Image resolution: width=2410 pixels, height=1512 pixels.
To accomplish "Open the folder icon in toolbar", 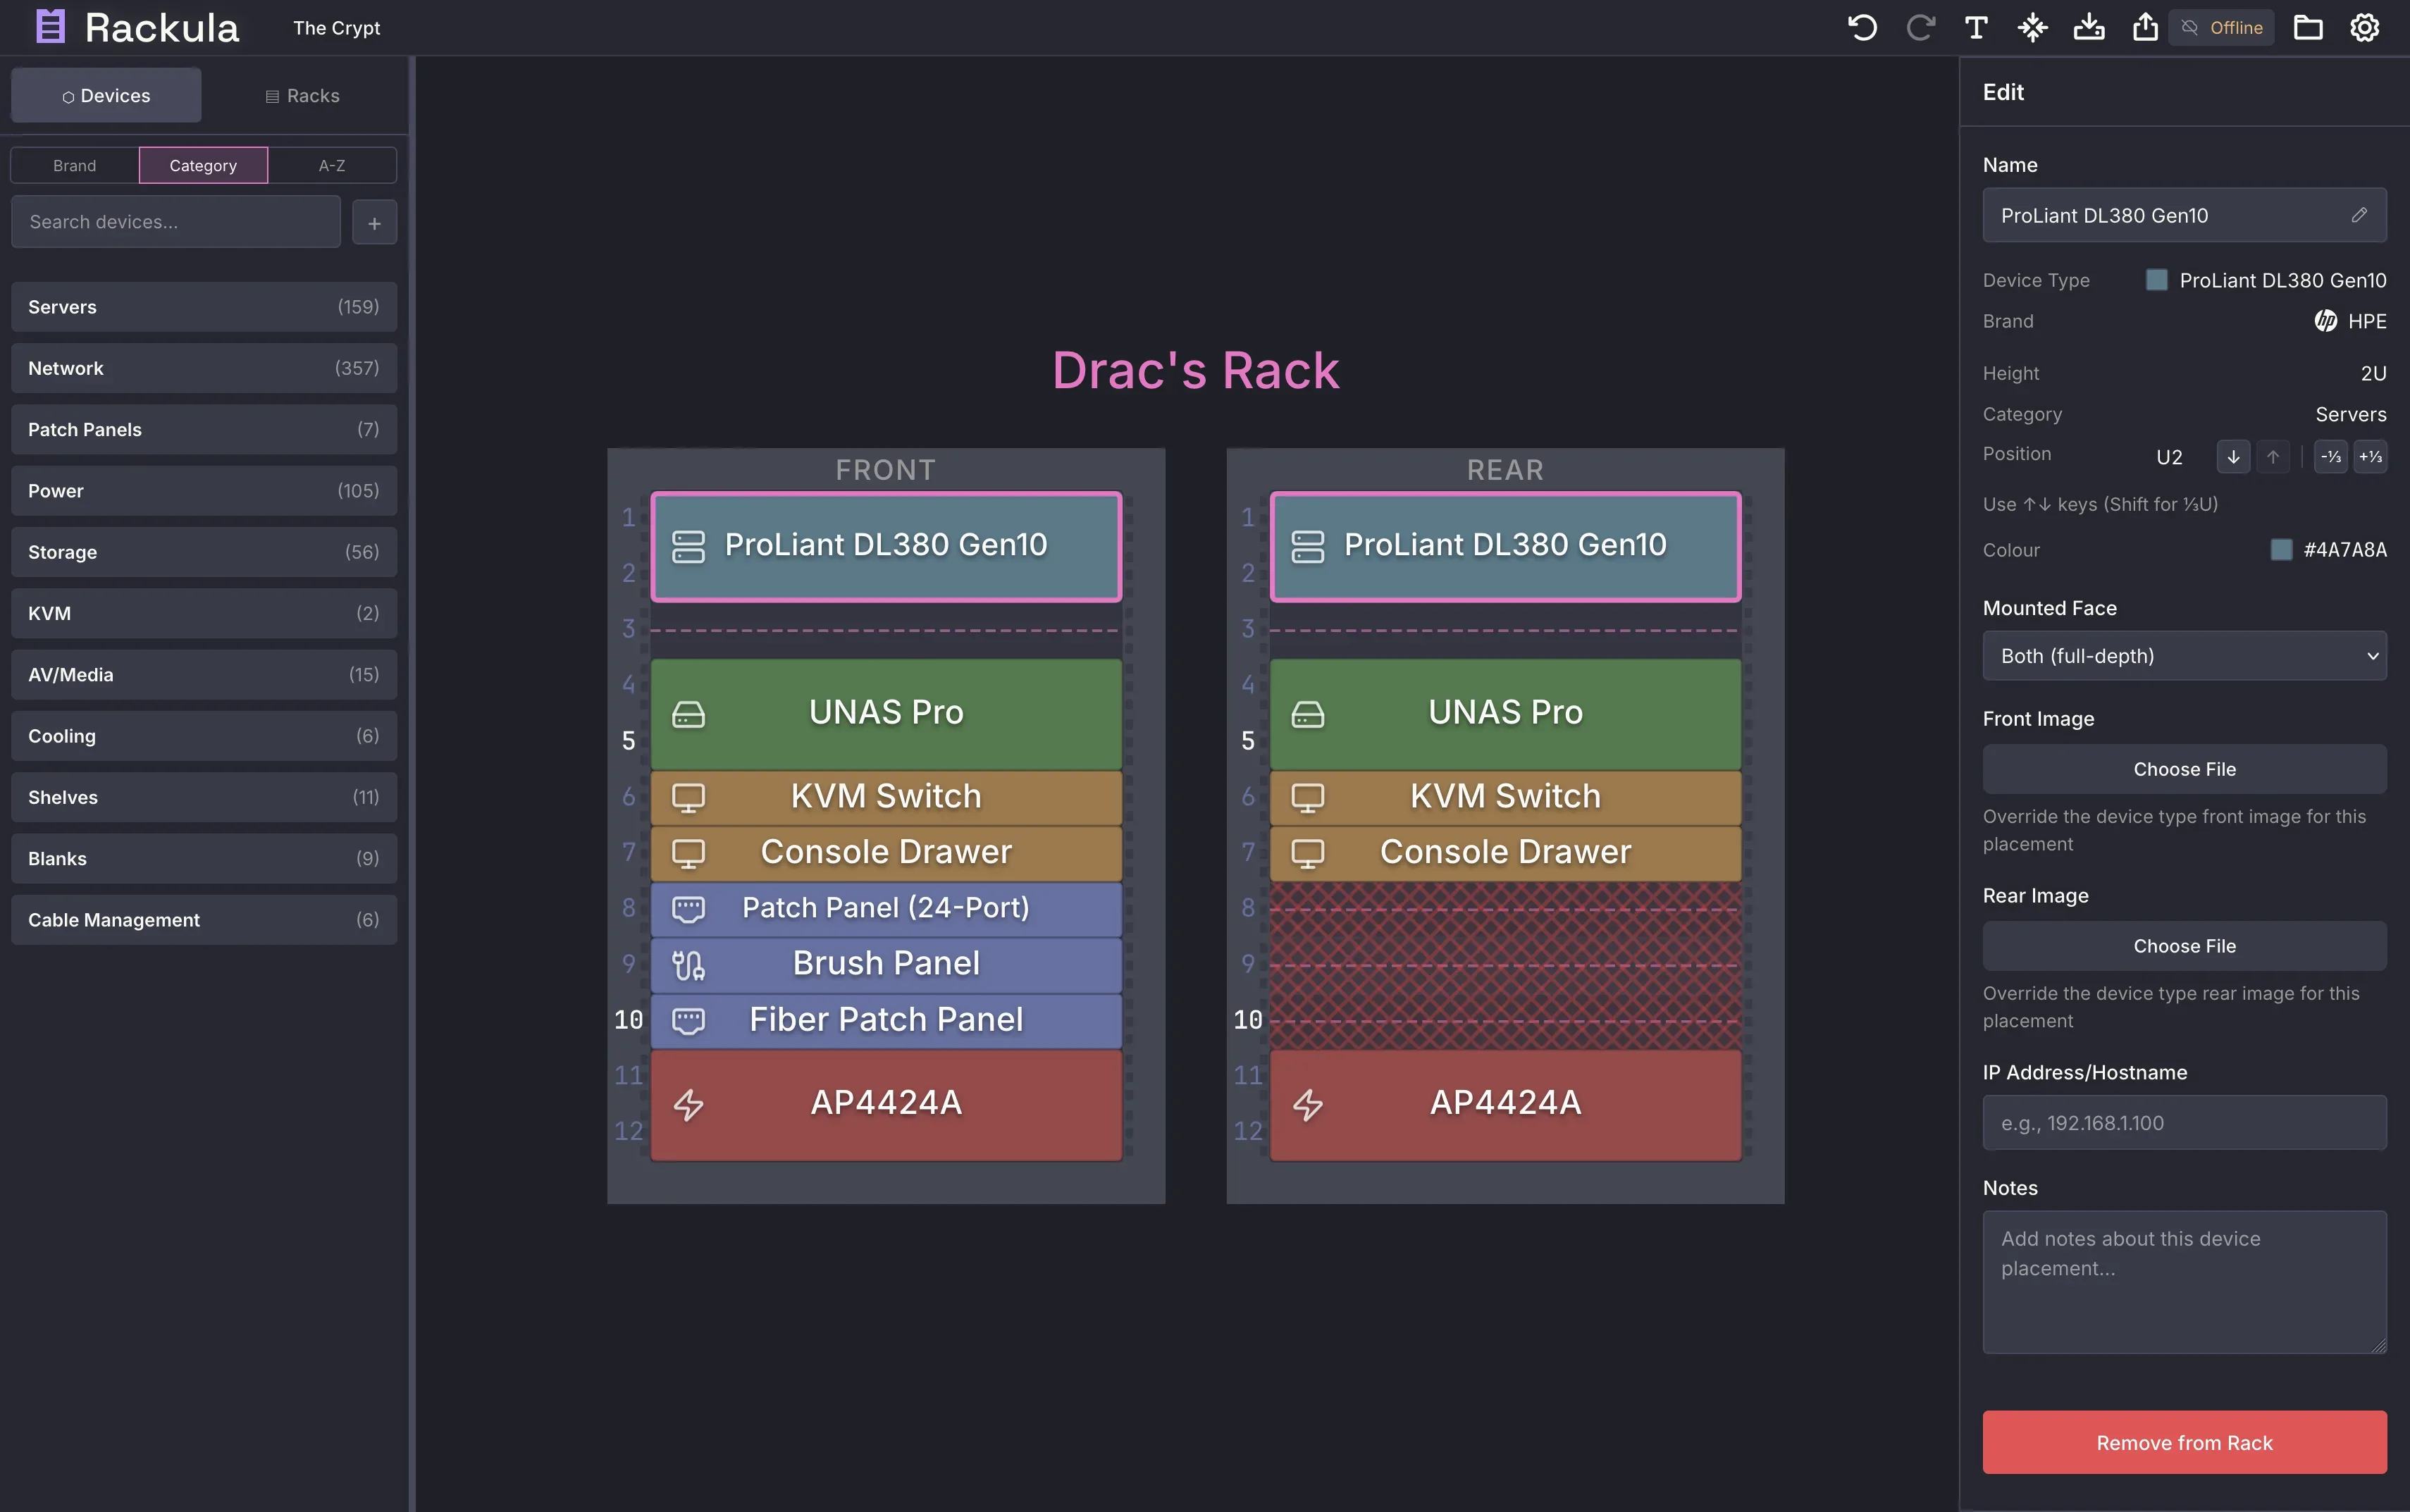I will click(x=2308, y=27).
